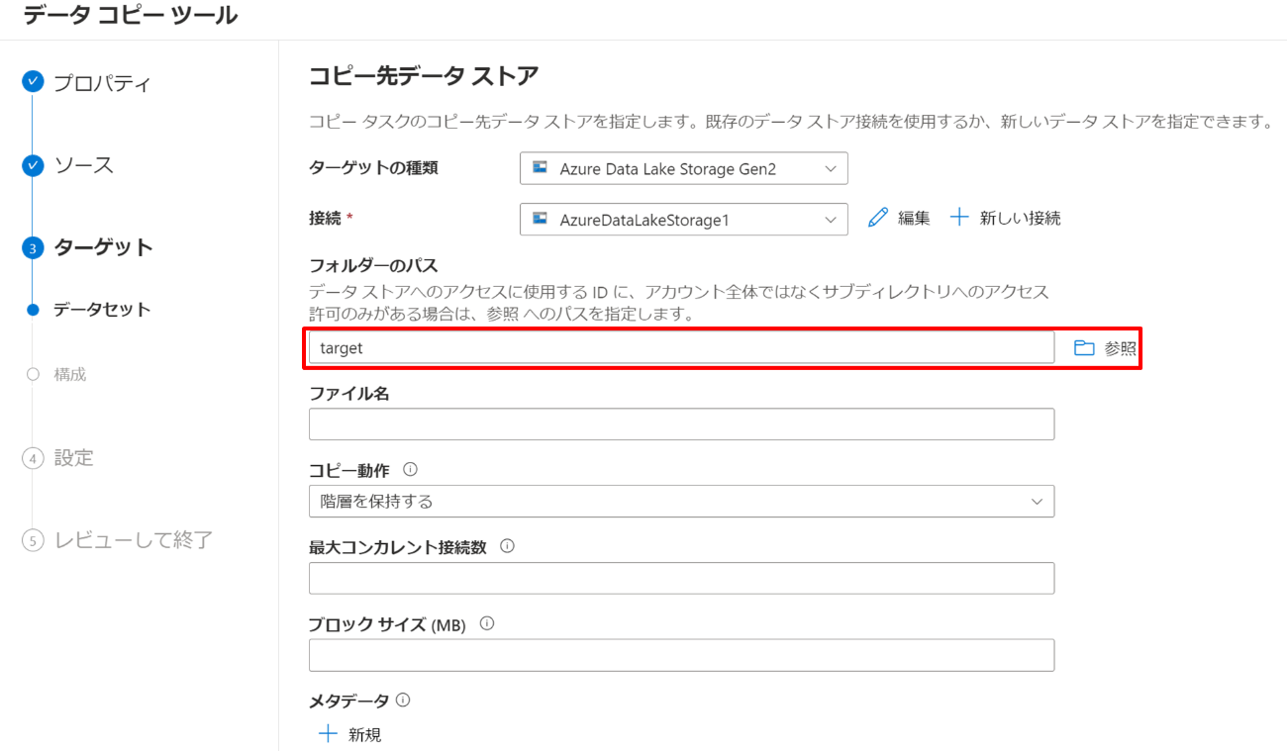Click info icon next to メタデータ
This screenshot has height=751, width=1287.
403,700
